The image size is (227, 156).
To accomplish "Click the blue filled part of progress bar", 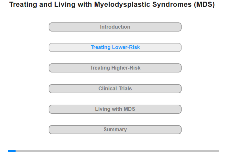I will pos(12,151).
